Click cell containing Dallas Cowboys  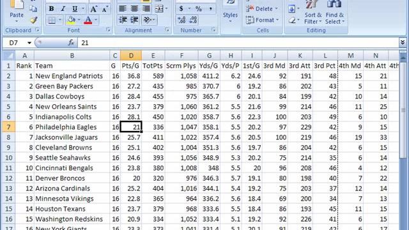click(72, 96)
